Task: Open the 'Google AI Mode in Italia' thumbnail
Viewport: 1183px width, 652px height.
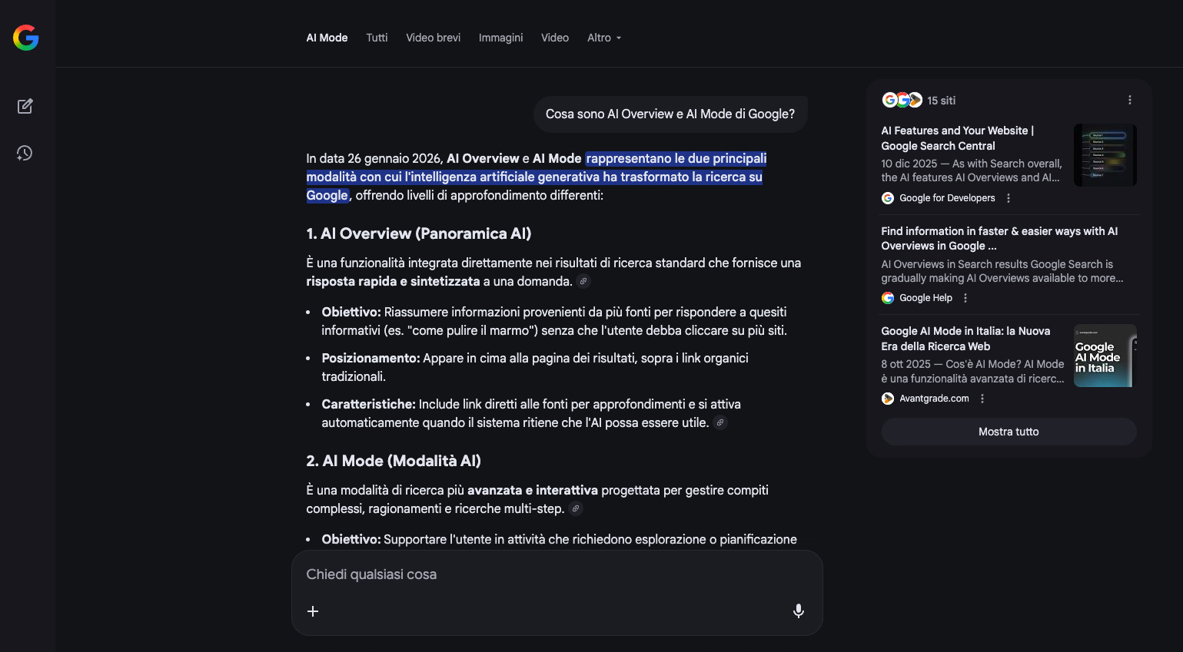Action: (1105, 356)
